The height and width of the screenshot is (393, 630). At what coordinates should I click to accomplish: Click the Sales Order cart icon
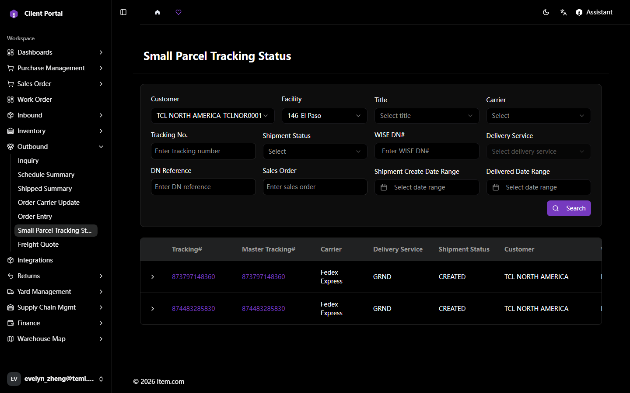[10, 84]
